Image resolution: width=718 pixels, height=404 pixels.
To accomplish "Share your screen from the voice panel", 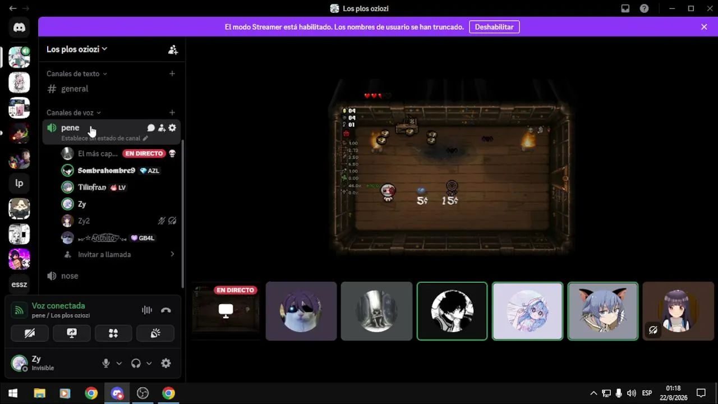I will pyautogui.click(x=71, y=333).
